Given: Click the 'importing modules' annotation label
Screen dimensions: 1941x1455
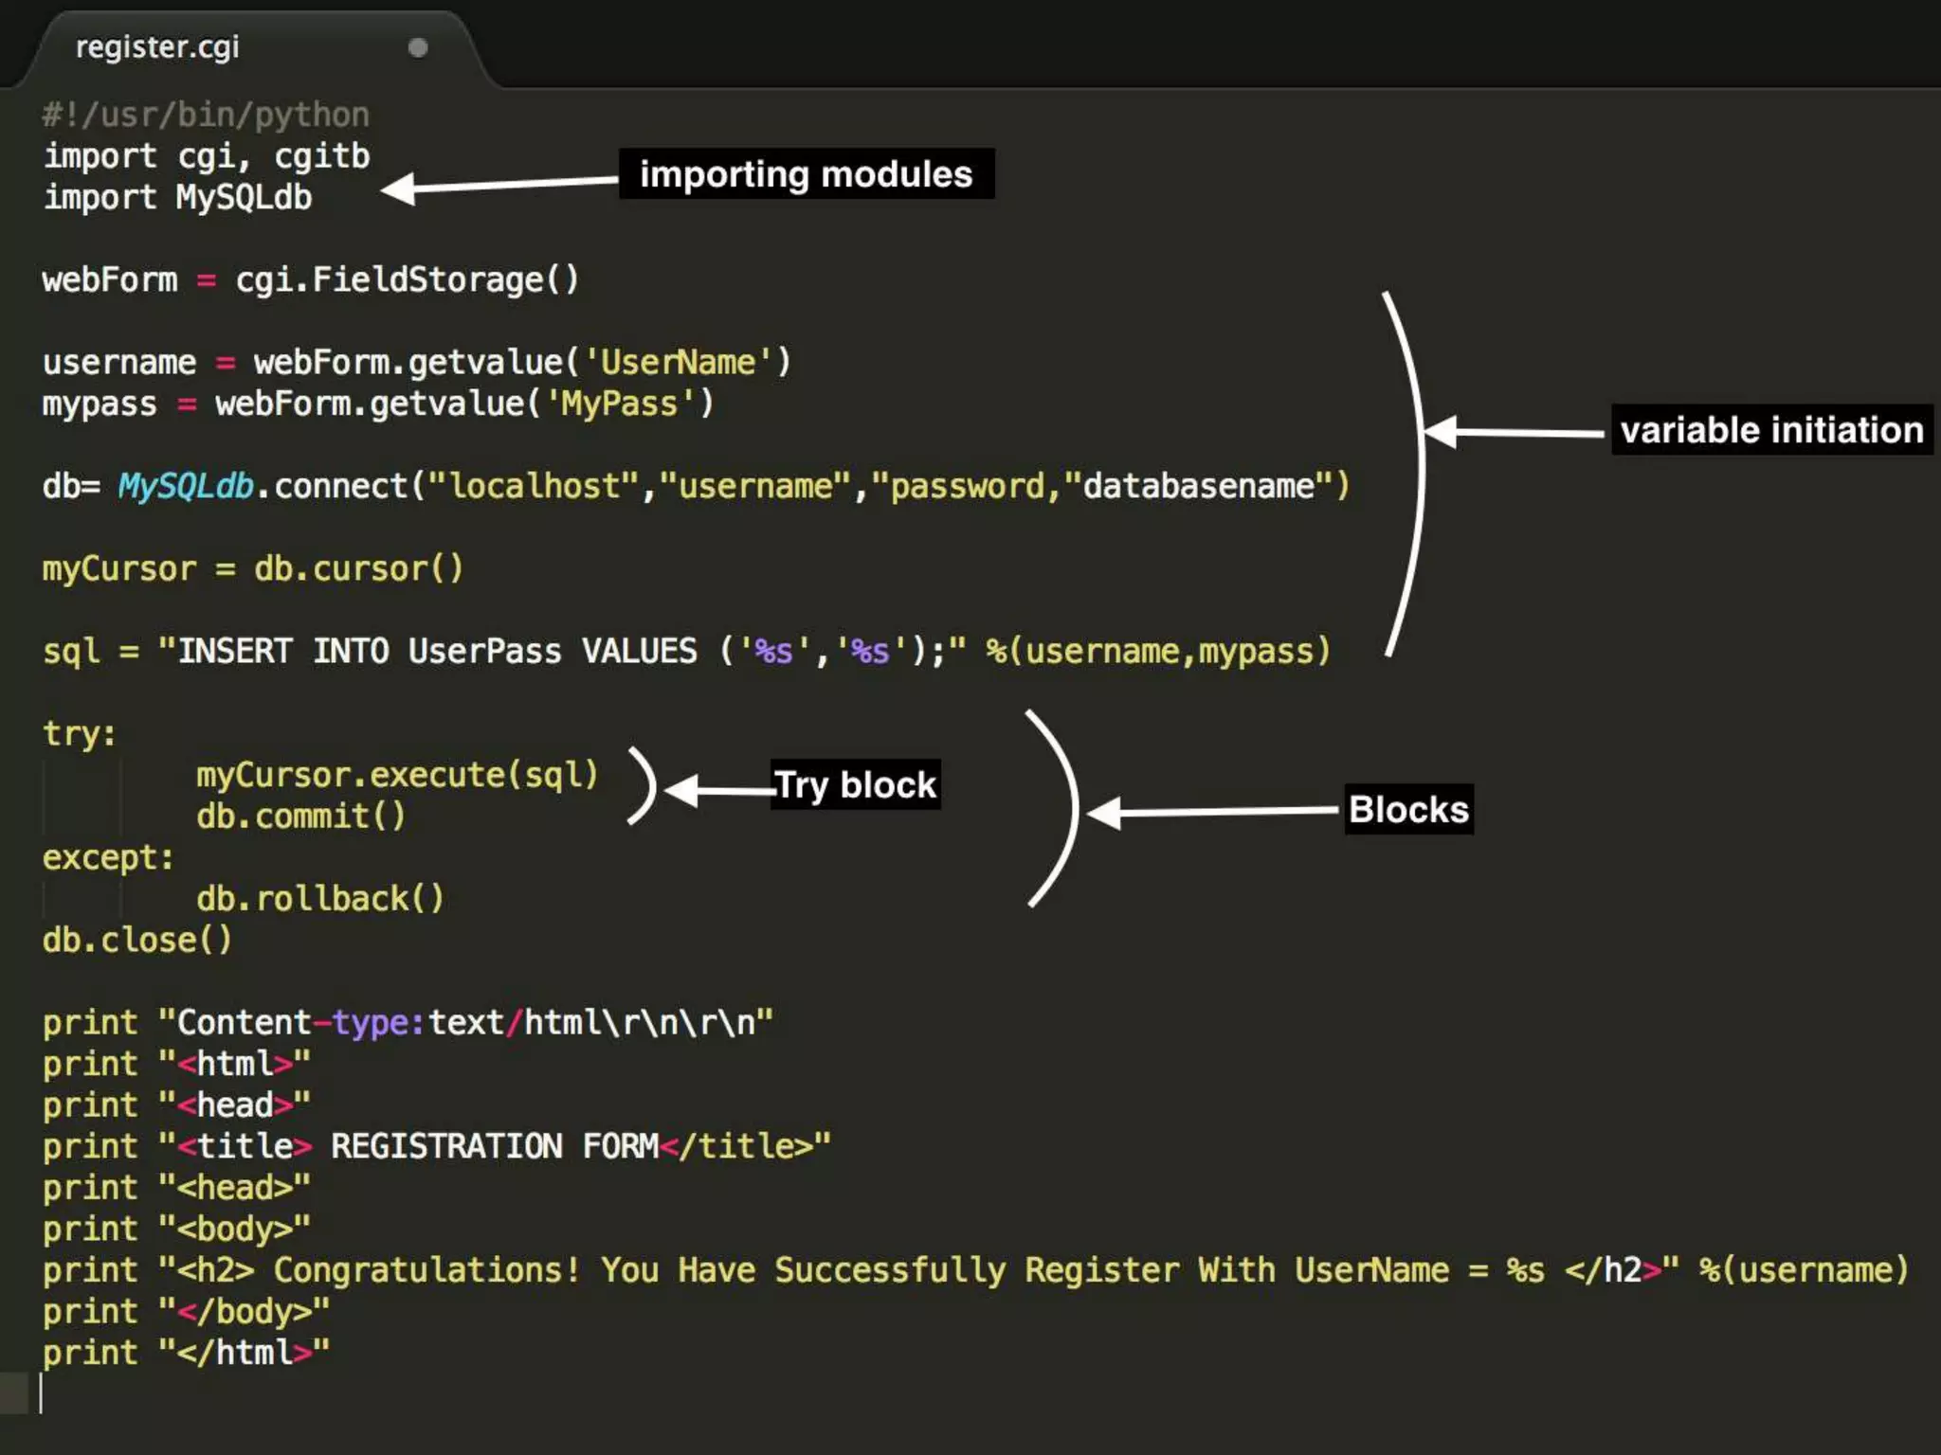Looking at the screenshot, I should (806, 174).
